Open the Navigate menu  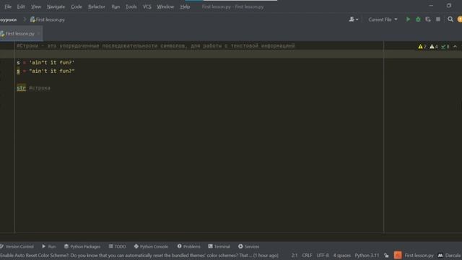pos(56,6)
